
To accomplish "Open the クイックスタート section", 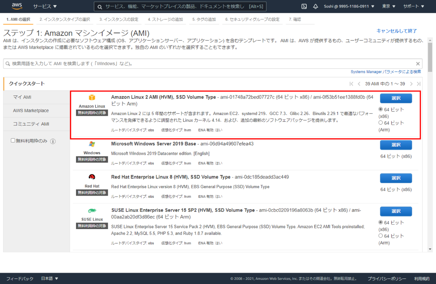I will click(36, 84).
